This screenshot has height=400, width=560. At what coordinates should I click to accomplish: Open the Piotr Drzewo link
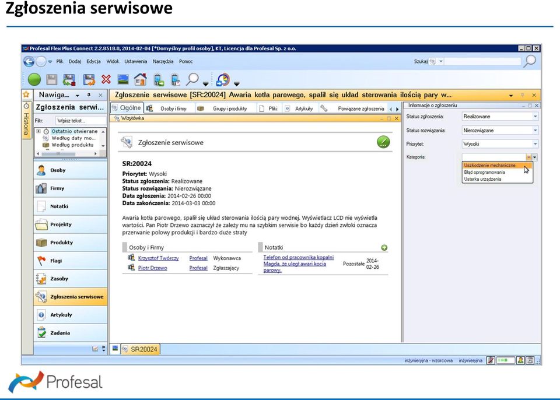tap(152, 268)
